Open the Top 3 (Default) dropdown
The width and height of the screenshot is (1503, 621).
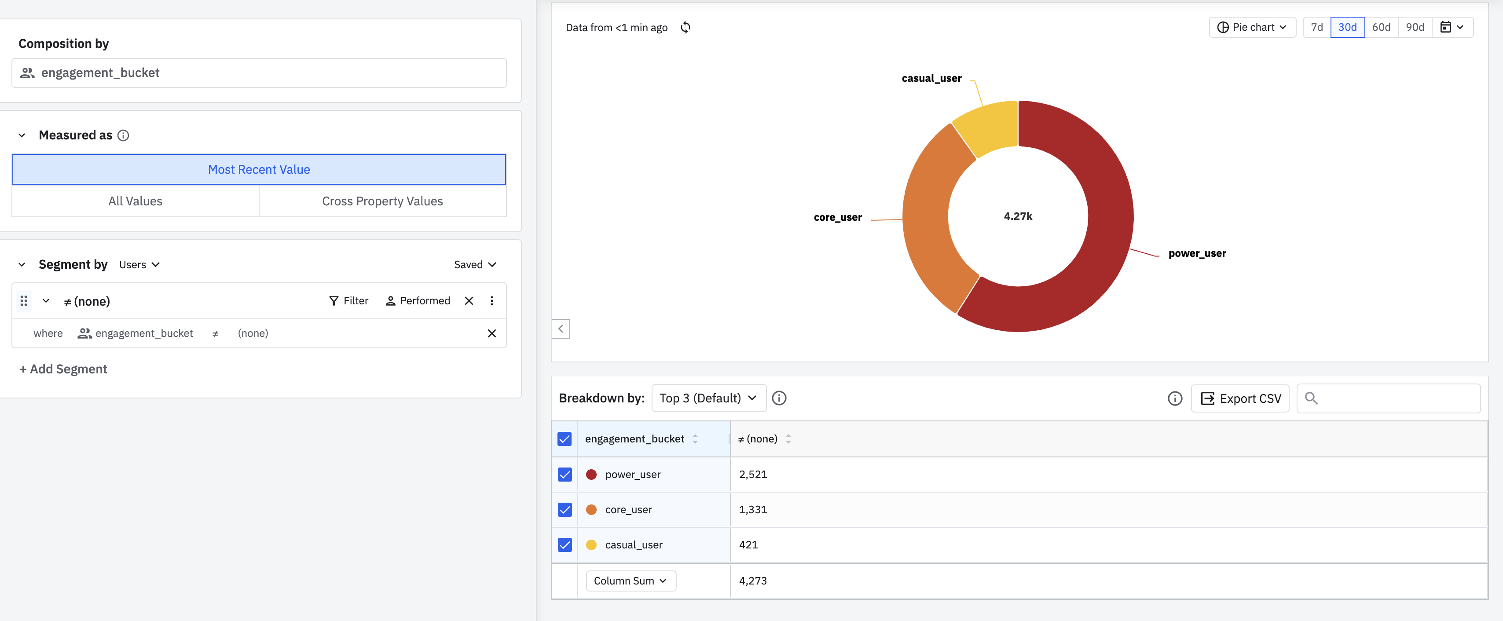click(708, 398)
